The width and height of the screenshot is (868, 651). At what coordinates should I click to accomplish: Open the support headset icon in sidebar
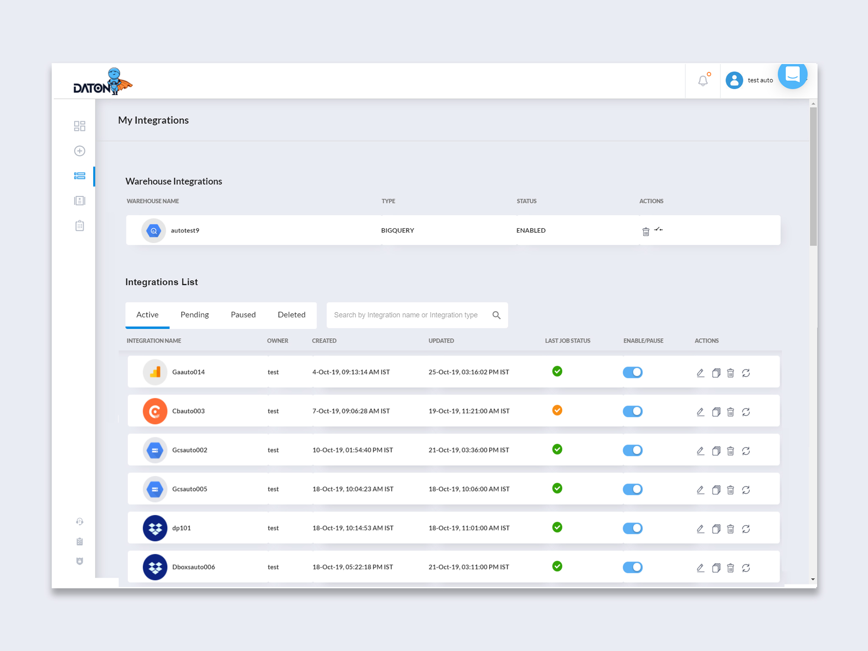pyautogui.click(x=79, y=521)
